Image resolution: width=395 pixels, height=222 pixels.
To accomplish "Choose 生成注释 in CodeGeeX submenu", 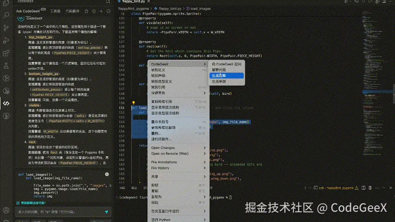I will tap(226, 76).
